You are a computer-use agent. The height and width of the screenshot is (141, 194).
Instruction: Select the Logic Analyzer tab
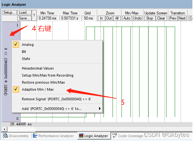click(94, 136)
